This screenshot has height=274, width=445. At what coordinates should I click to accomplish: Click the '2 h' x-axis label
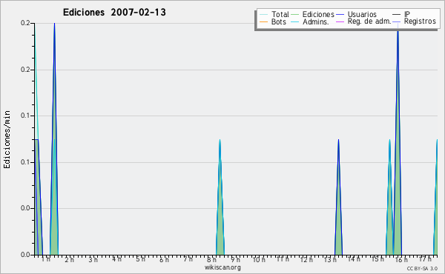pyautogui.click(x=69, y=260)
